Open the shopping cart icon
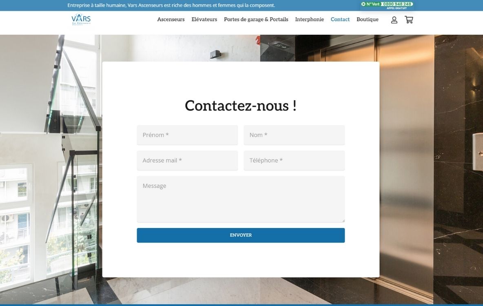The image size is (483, 306). [409, 20]
